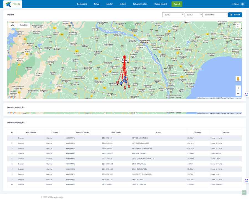The width and height of the screenshot is (249, 200).
Task: Click the 1 hour 23 mins duration
Action: pos(216,185)
